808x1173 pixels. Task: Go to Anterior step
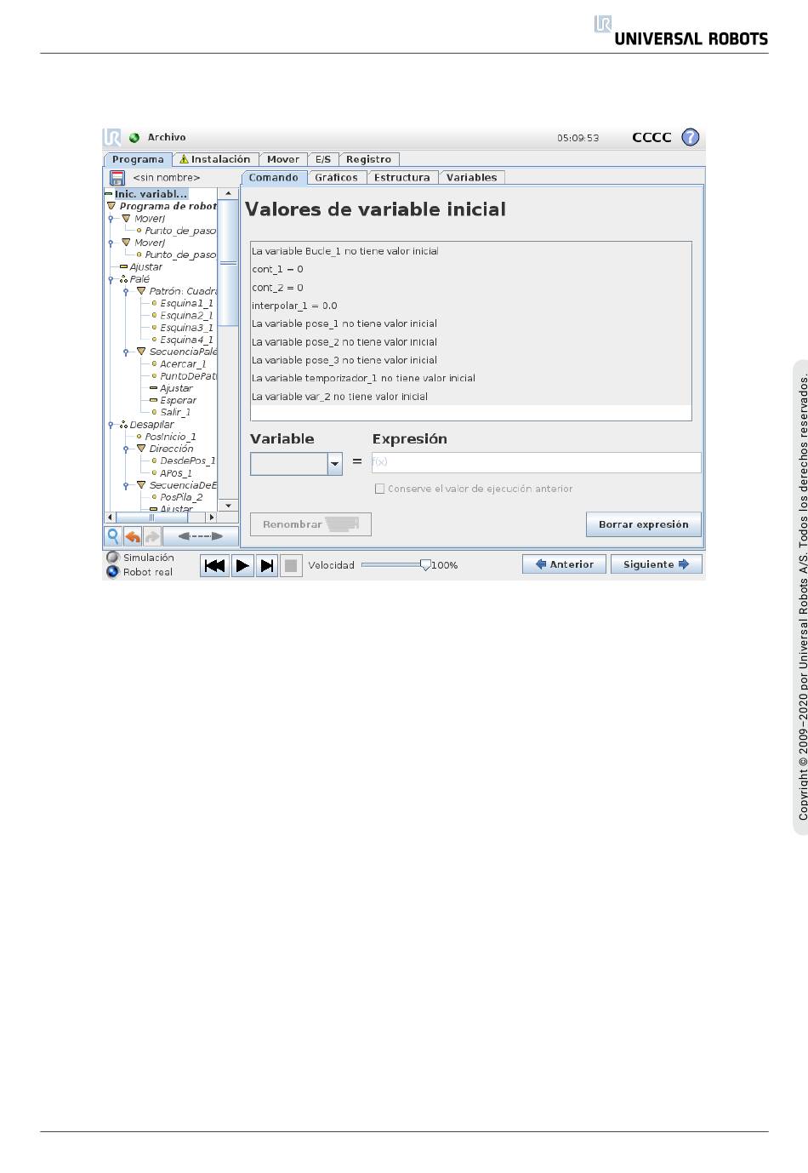pos(565,564)
